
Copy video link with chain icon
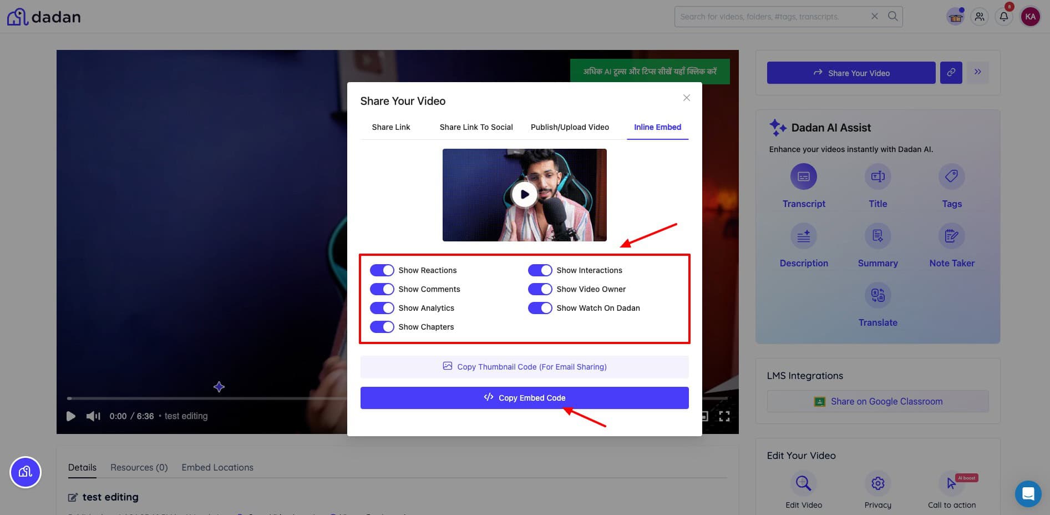(x=951, y=73)
